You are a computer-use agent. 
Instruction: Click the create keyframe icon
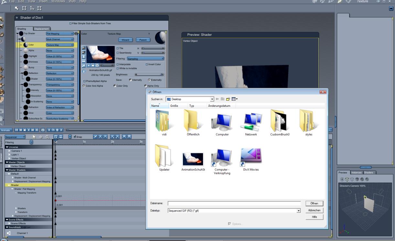53,130
